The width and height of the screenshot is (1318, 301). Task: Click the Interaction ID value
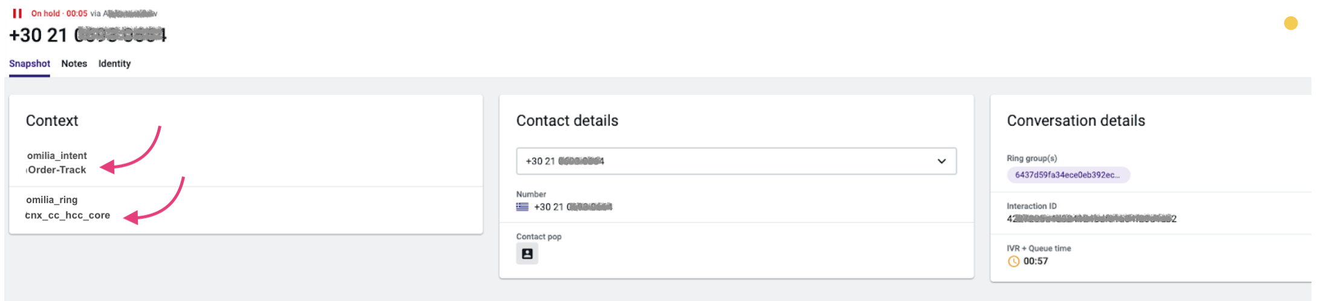(x=1091, y=219)
